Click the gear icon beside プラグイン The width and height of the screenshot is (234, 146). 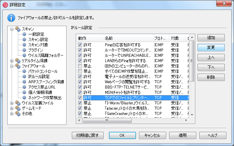tap(25, 50)
